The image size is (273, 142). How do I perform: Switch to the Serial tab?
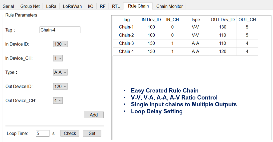point(8,6)
